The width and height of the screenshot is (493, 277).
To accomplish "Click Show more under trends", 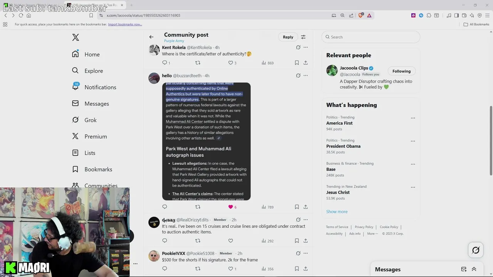I will 337,212.
